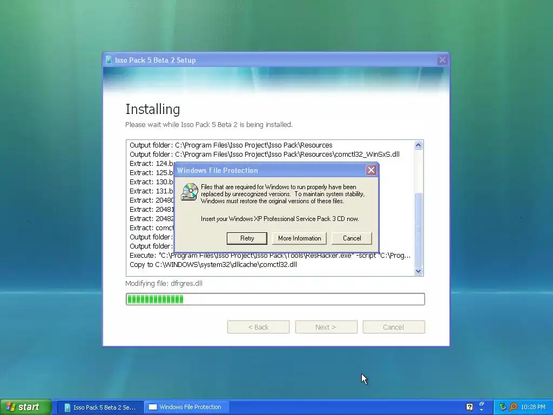The height and width of the screenshot is (415, 553).
Task: Switch to Windows File Protection taskbar item
Action: tap(187, 407)
